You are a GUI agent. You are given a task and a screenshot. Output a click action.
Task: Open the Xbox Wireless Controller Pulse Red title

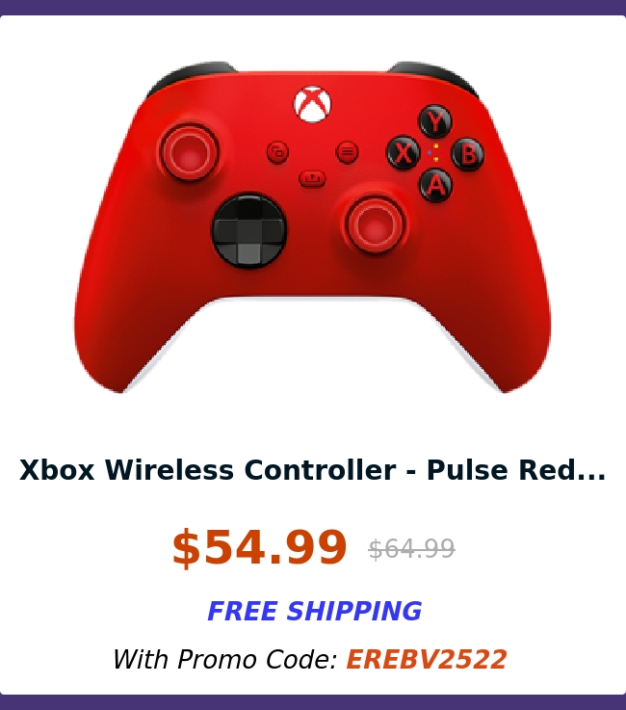click(312, 469)
